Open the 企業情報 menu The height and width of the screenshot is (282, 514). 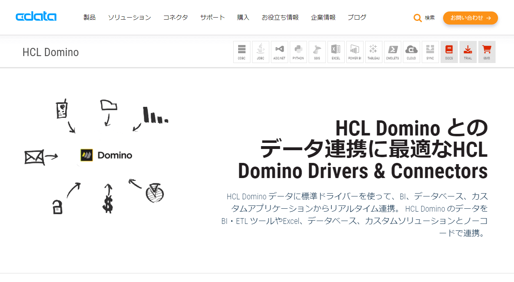point(323,18)
